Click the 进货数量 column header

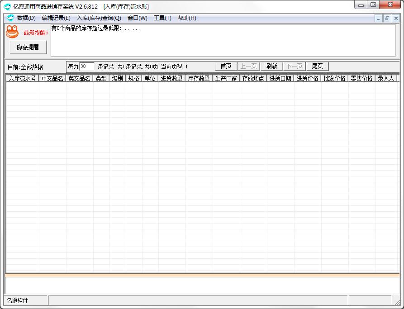[171, 78]
